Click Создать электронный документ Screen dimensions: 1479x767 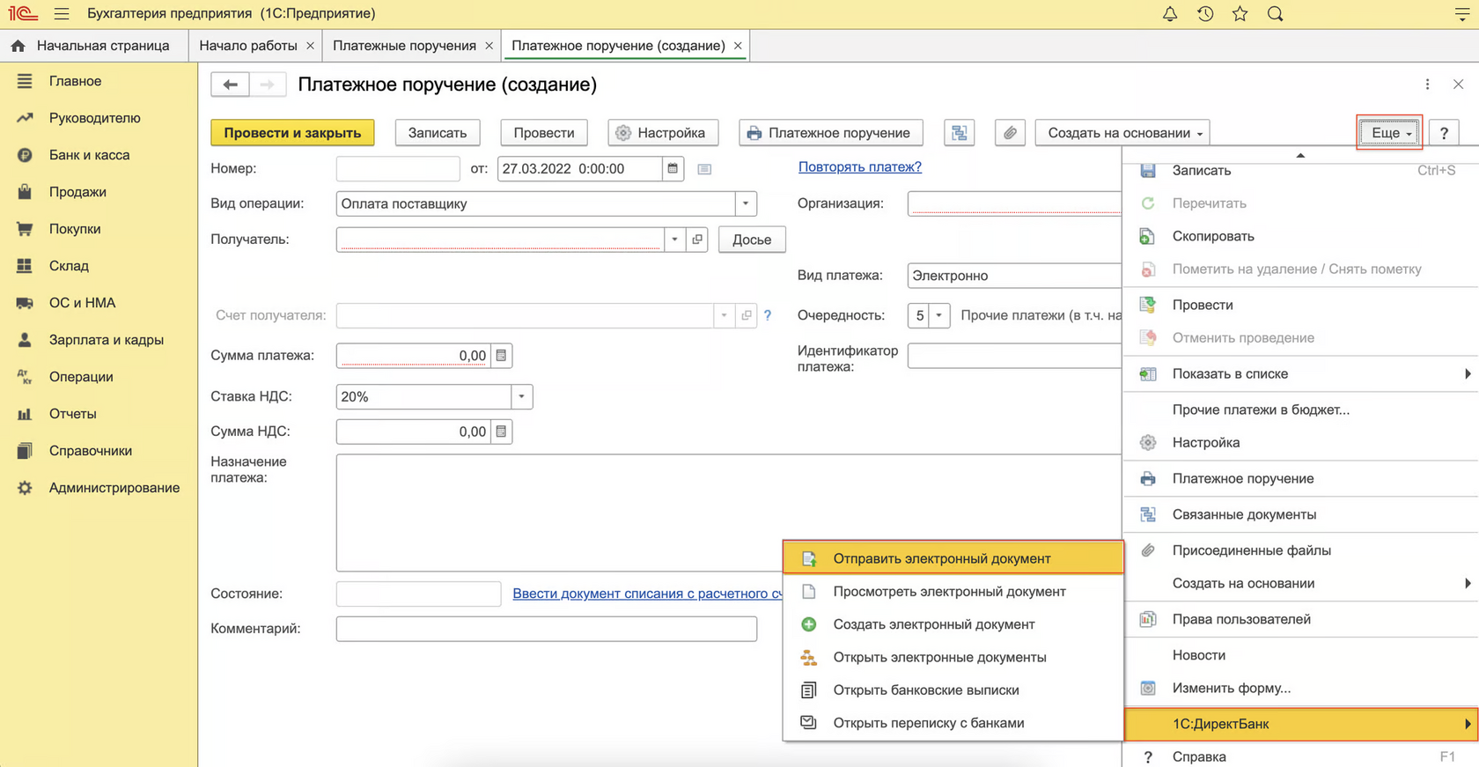[953, 624]
